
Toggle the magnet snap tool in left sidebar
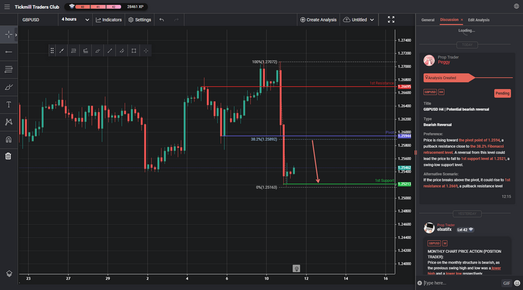tap(9, 139)
